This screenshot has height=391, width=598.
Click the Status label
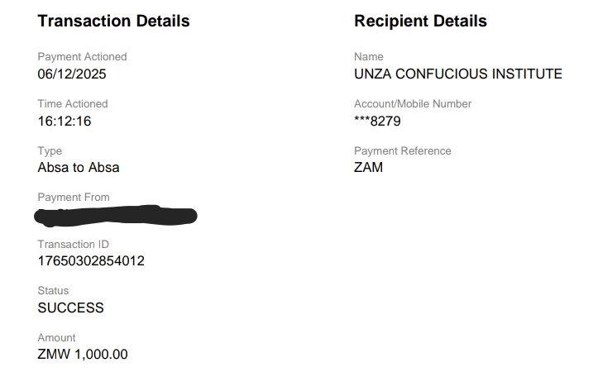click(x=53, y=291)
